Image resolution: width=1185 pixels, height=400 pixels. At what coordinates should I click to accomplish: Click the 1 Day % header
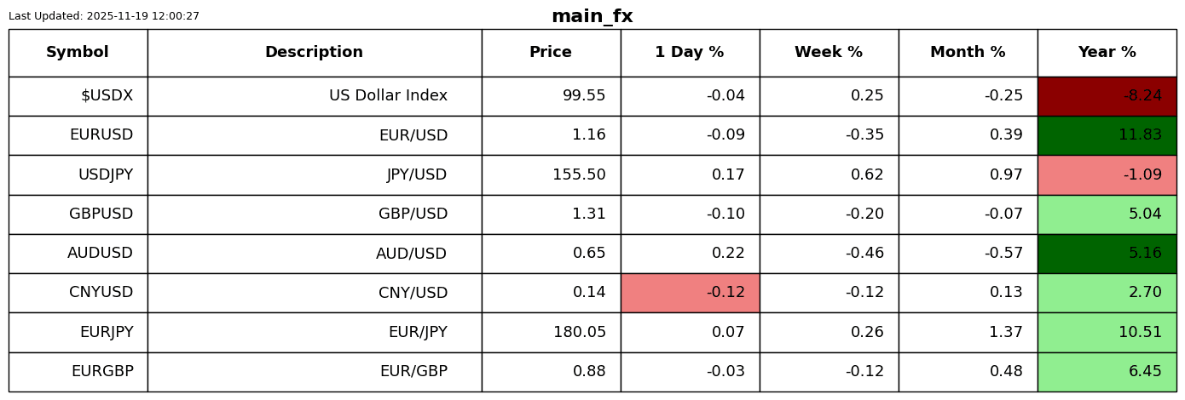[x=690, y=53]
